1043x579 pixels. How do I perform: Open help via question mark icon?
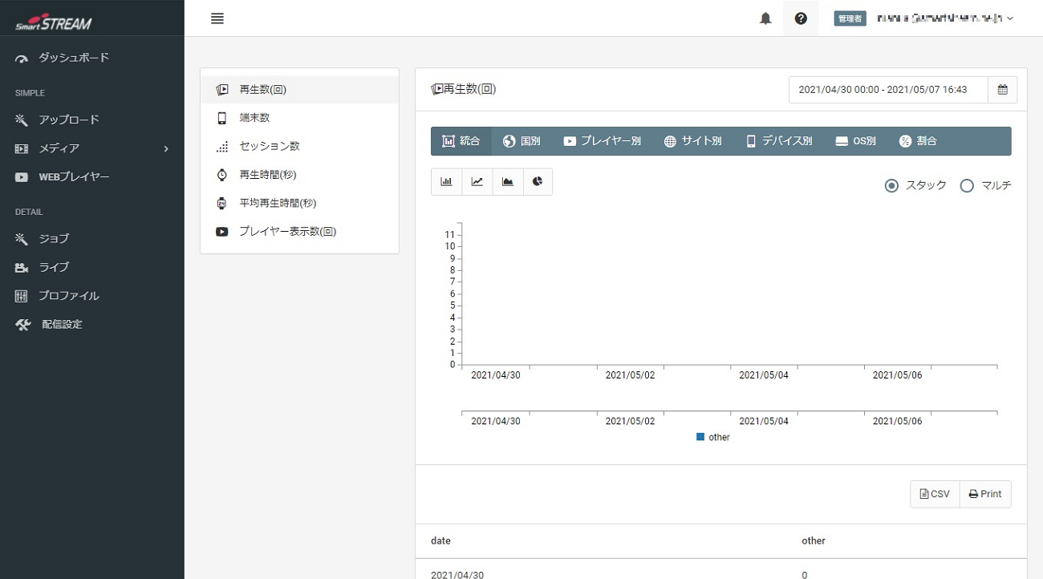[801, 18]
